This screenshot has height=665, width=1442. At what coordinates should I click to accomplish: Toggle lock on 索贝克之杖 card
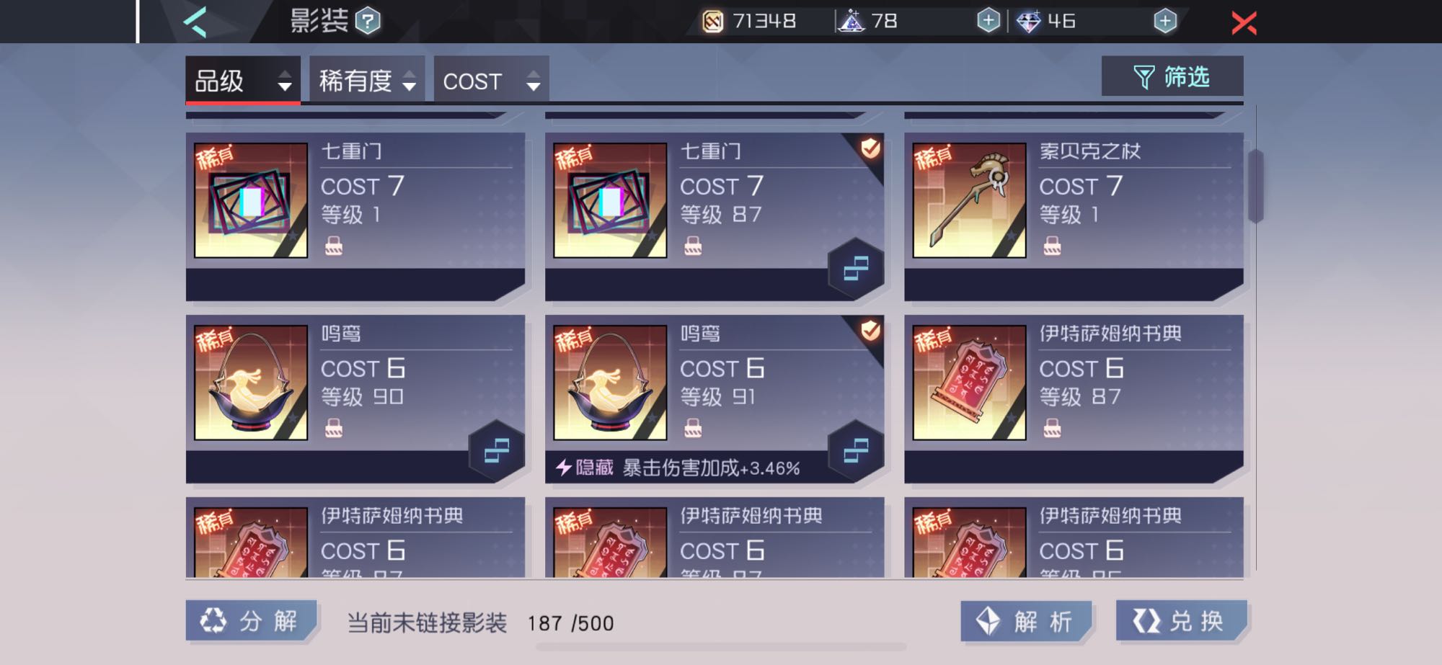(1052, 246)
